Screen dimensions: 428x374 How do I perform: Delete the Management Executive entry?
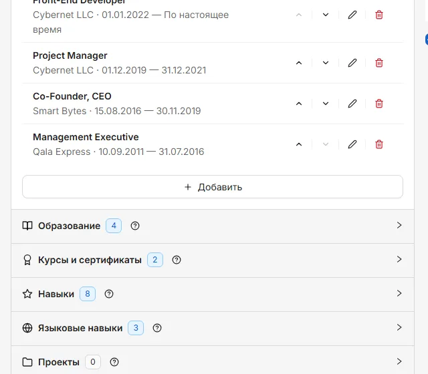379,144
